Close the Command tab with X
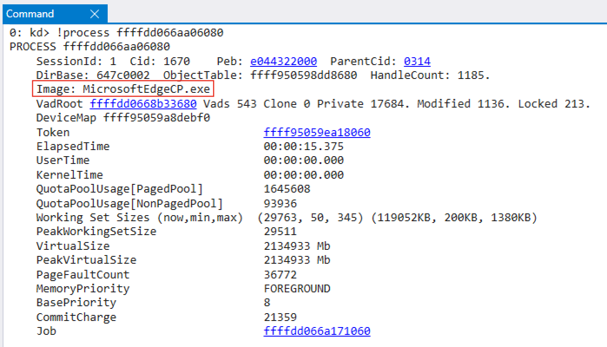607x347 pixels. click(95, 14)
